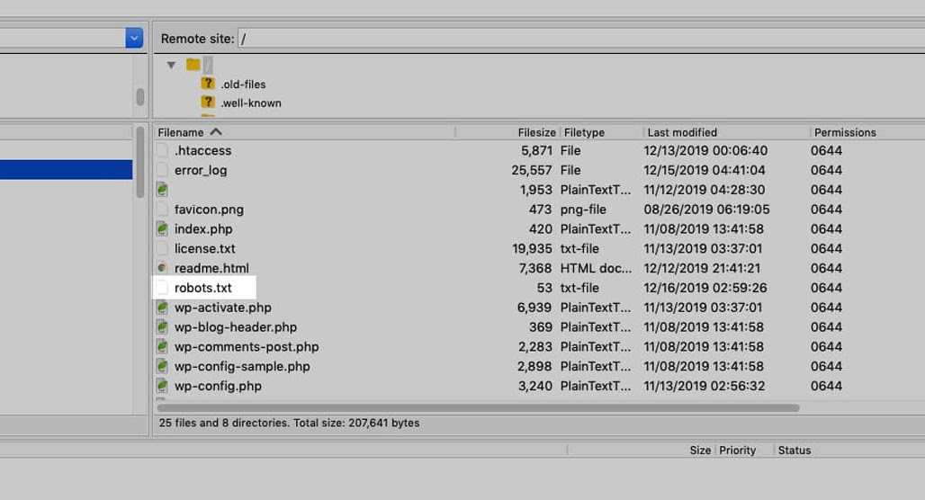Image resolution: width=925 pixels, height=500 pixels.
Task: Click the robots.txt file icon
Action: tap(162, 288)
